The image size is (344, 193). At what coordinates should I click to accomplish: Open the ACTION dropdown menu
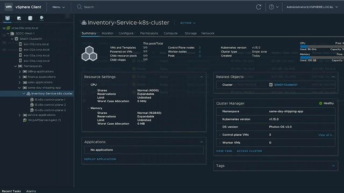(x=188, y=23)
